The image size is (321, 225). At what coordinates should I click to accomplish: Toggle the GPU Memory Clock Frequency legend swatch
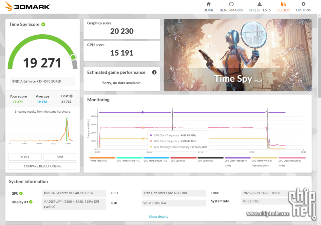[x=265, y=158]
